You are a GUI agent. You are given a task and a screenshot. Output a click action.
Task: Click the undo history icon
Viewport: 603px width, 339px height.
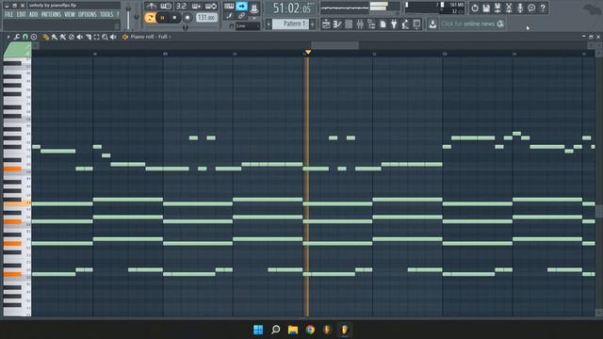475,8
